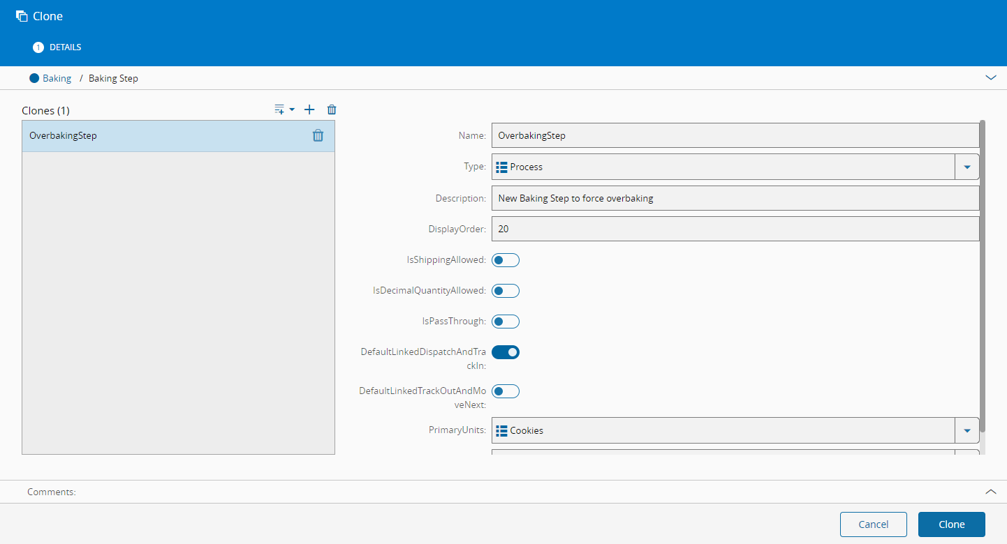1007x544 pixels.
Task: Click the Clone icon in the header
Action: point(22,16)
